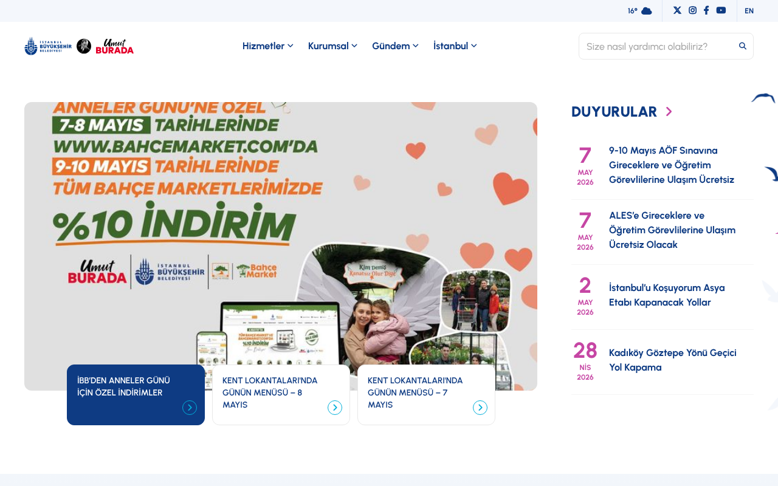This screenshot has width=778, height=486.
Task: Click arrow on Günün Menüsü 8 Mayıs card
Action: tap(335, 408)
